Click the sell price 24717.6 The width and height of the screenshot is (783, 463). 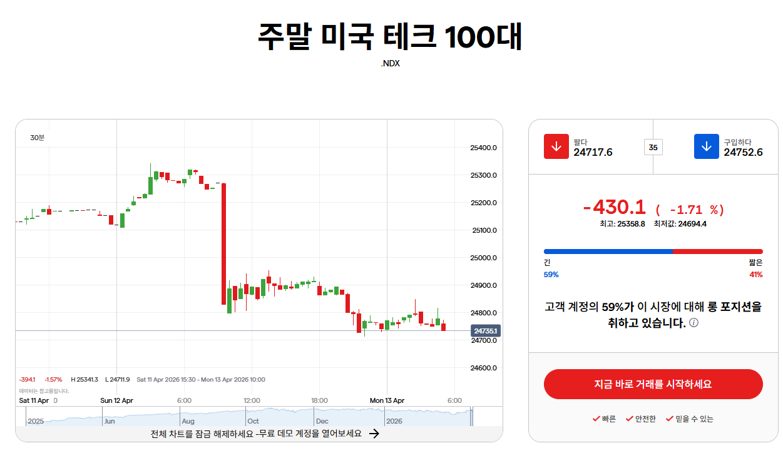coord(593,152)
